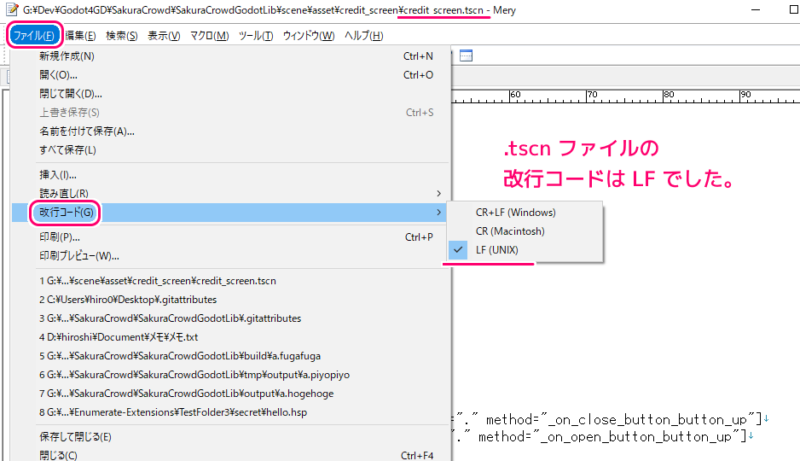This screenshot has height=461, width=800.
Task: Click the Mery app icon in title bar
Action: tap(10, 10)
